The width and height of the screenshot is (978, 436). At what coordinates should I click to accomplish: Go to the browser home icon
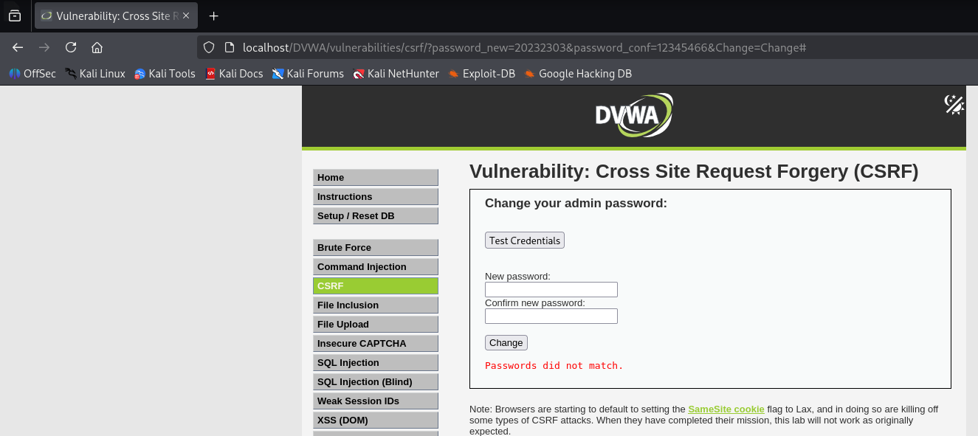pos(97,47)
